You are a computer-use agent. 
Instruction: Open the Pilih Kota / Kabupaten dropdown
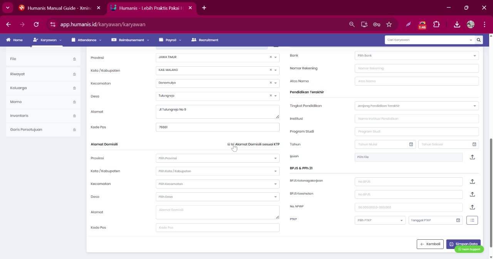coord(218,171)
